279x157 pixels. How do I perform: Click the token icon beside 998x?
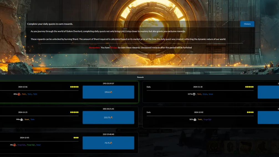tap(22, 120)
